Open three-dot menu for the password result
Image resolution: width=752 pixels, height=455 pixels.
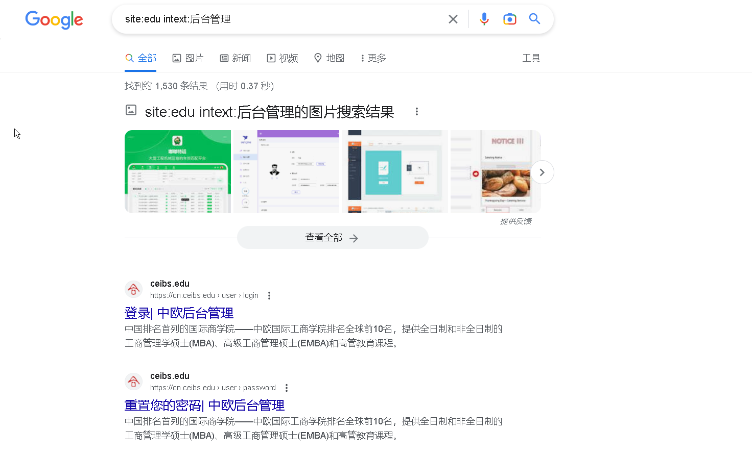287,388
